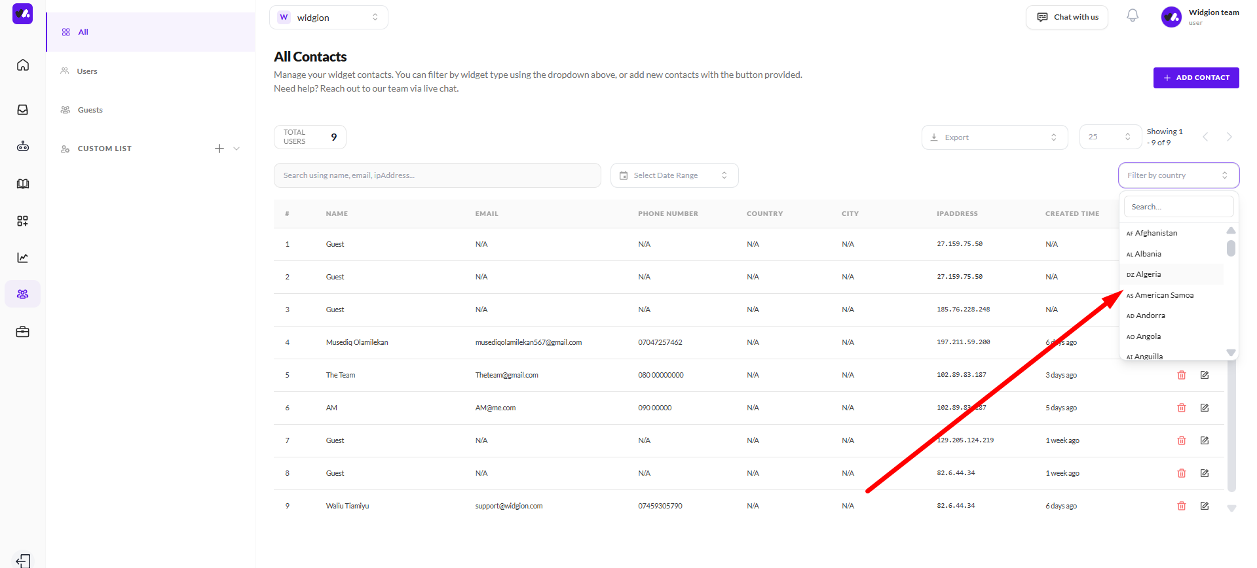The image size is (1257, 568).
Task: Click the logout icon at sidebar bottom
Action: click(23, 561)
